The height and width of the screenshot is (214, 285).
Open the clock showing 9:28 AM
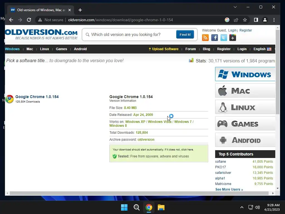tap(272, 207)
